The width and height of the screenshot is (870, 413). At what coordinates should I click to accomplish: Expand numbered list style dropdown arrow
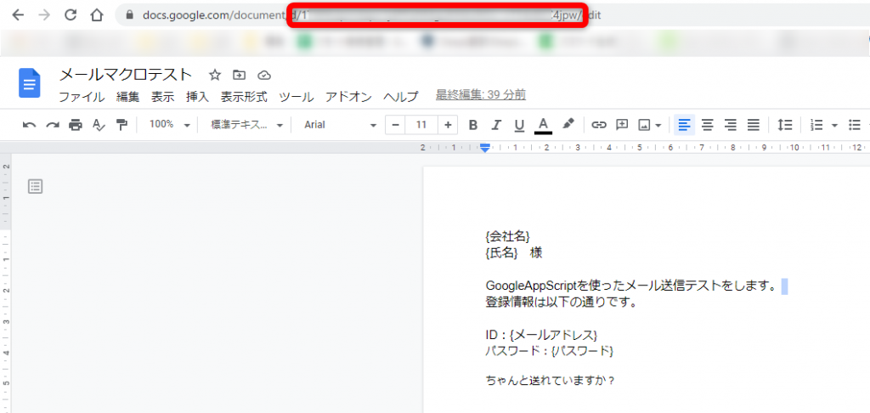tap(834, 126)
